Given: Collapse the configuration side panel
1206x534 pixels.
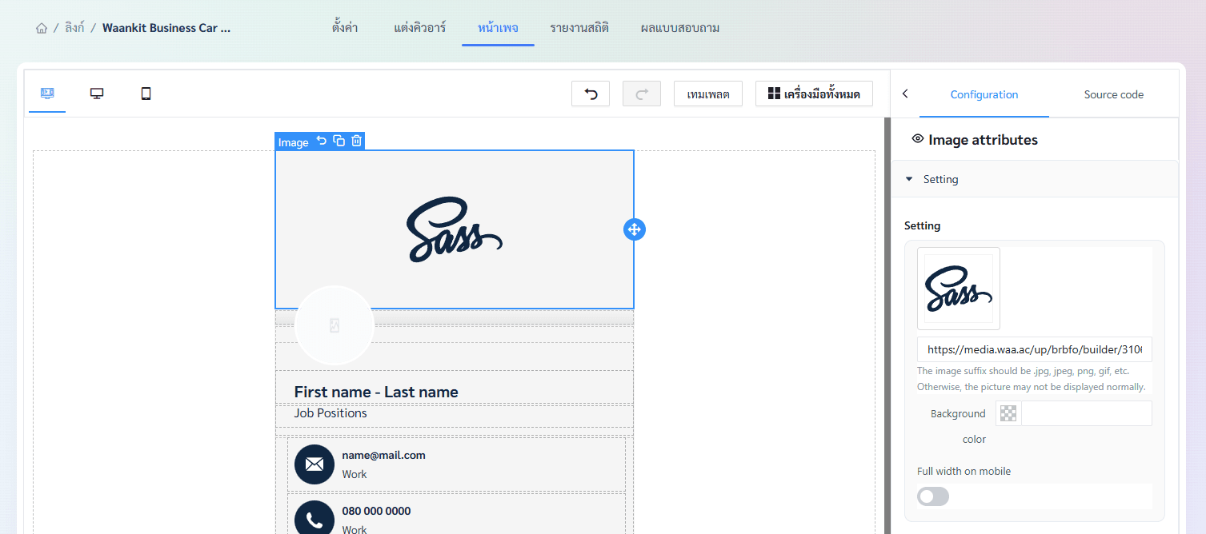Looking at the screenshot, I should pyautogui.click(x=905, y=94).
